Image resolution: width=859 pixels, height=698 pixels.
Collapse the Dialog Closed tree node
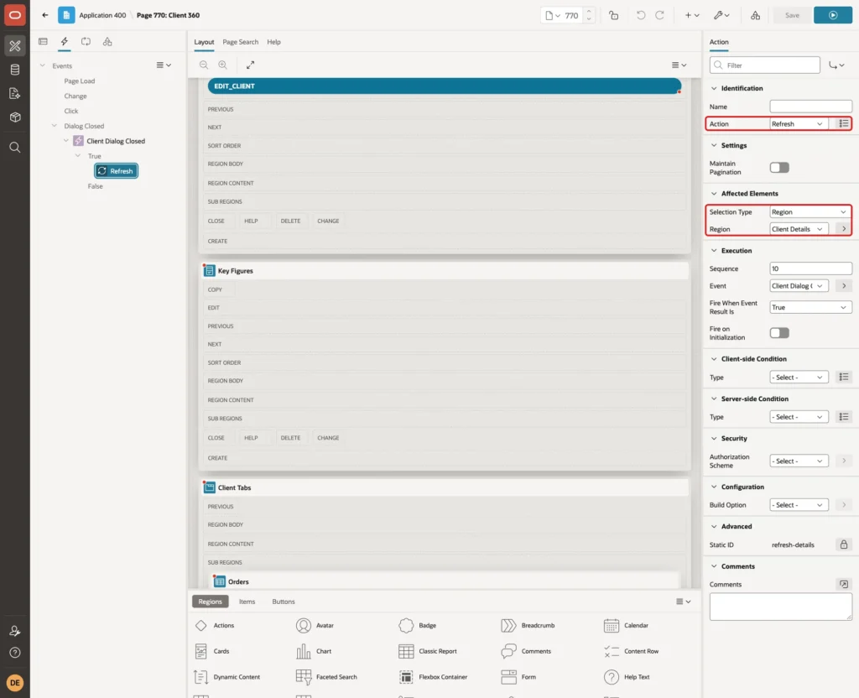click(55, 126)
